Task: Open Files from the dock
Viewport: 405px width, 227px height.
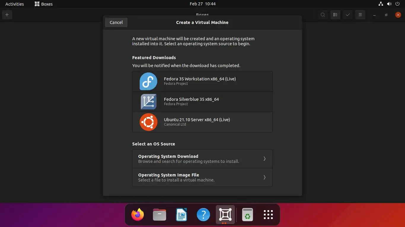Action: click(x=160, y=215)
